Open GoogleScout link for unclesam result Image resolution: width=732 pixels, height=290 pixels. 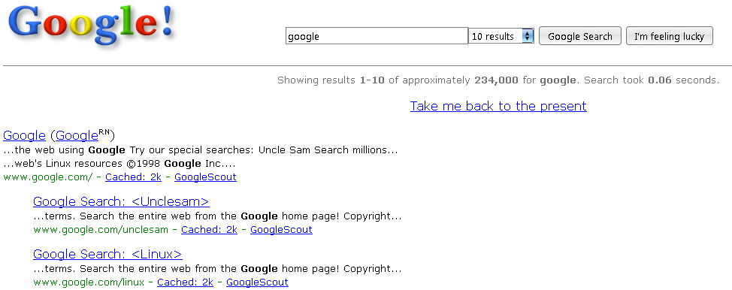pyautogui.click(x=282, y=229)
